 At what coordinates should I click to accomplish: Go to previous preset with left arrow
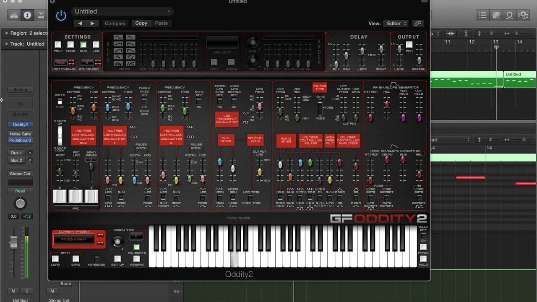(80, 23)
